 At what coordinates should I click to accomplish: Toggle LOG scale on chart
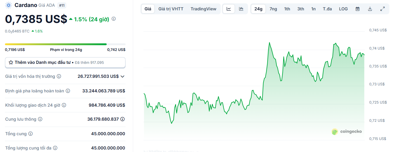343,9
